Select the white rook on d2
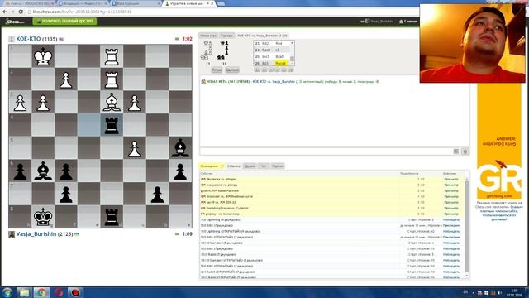The image size is (529, 298). (112, 79)
